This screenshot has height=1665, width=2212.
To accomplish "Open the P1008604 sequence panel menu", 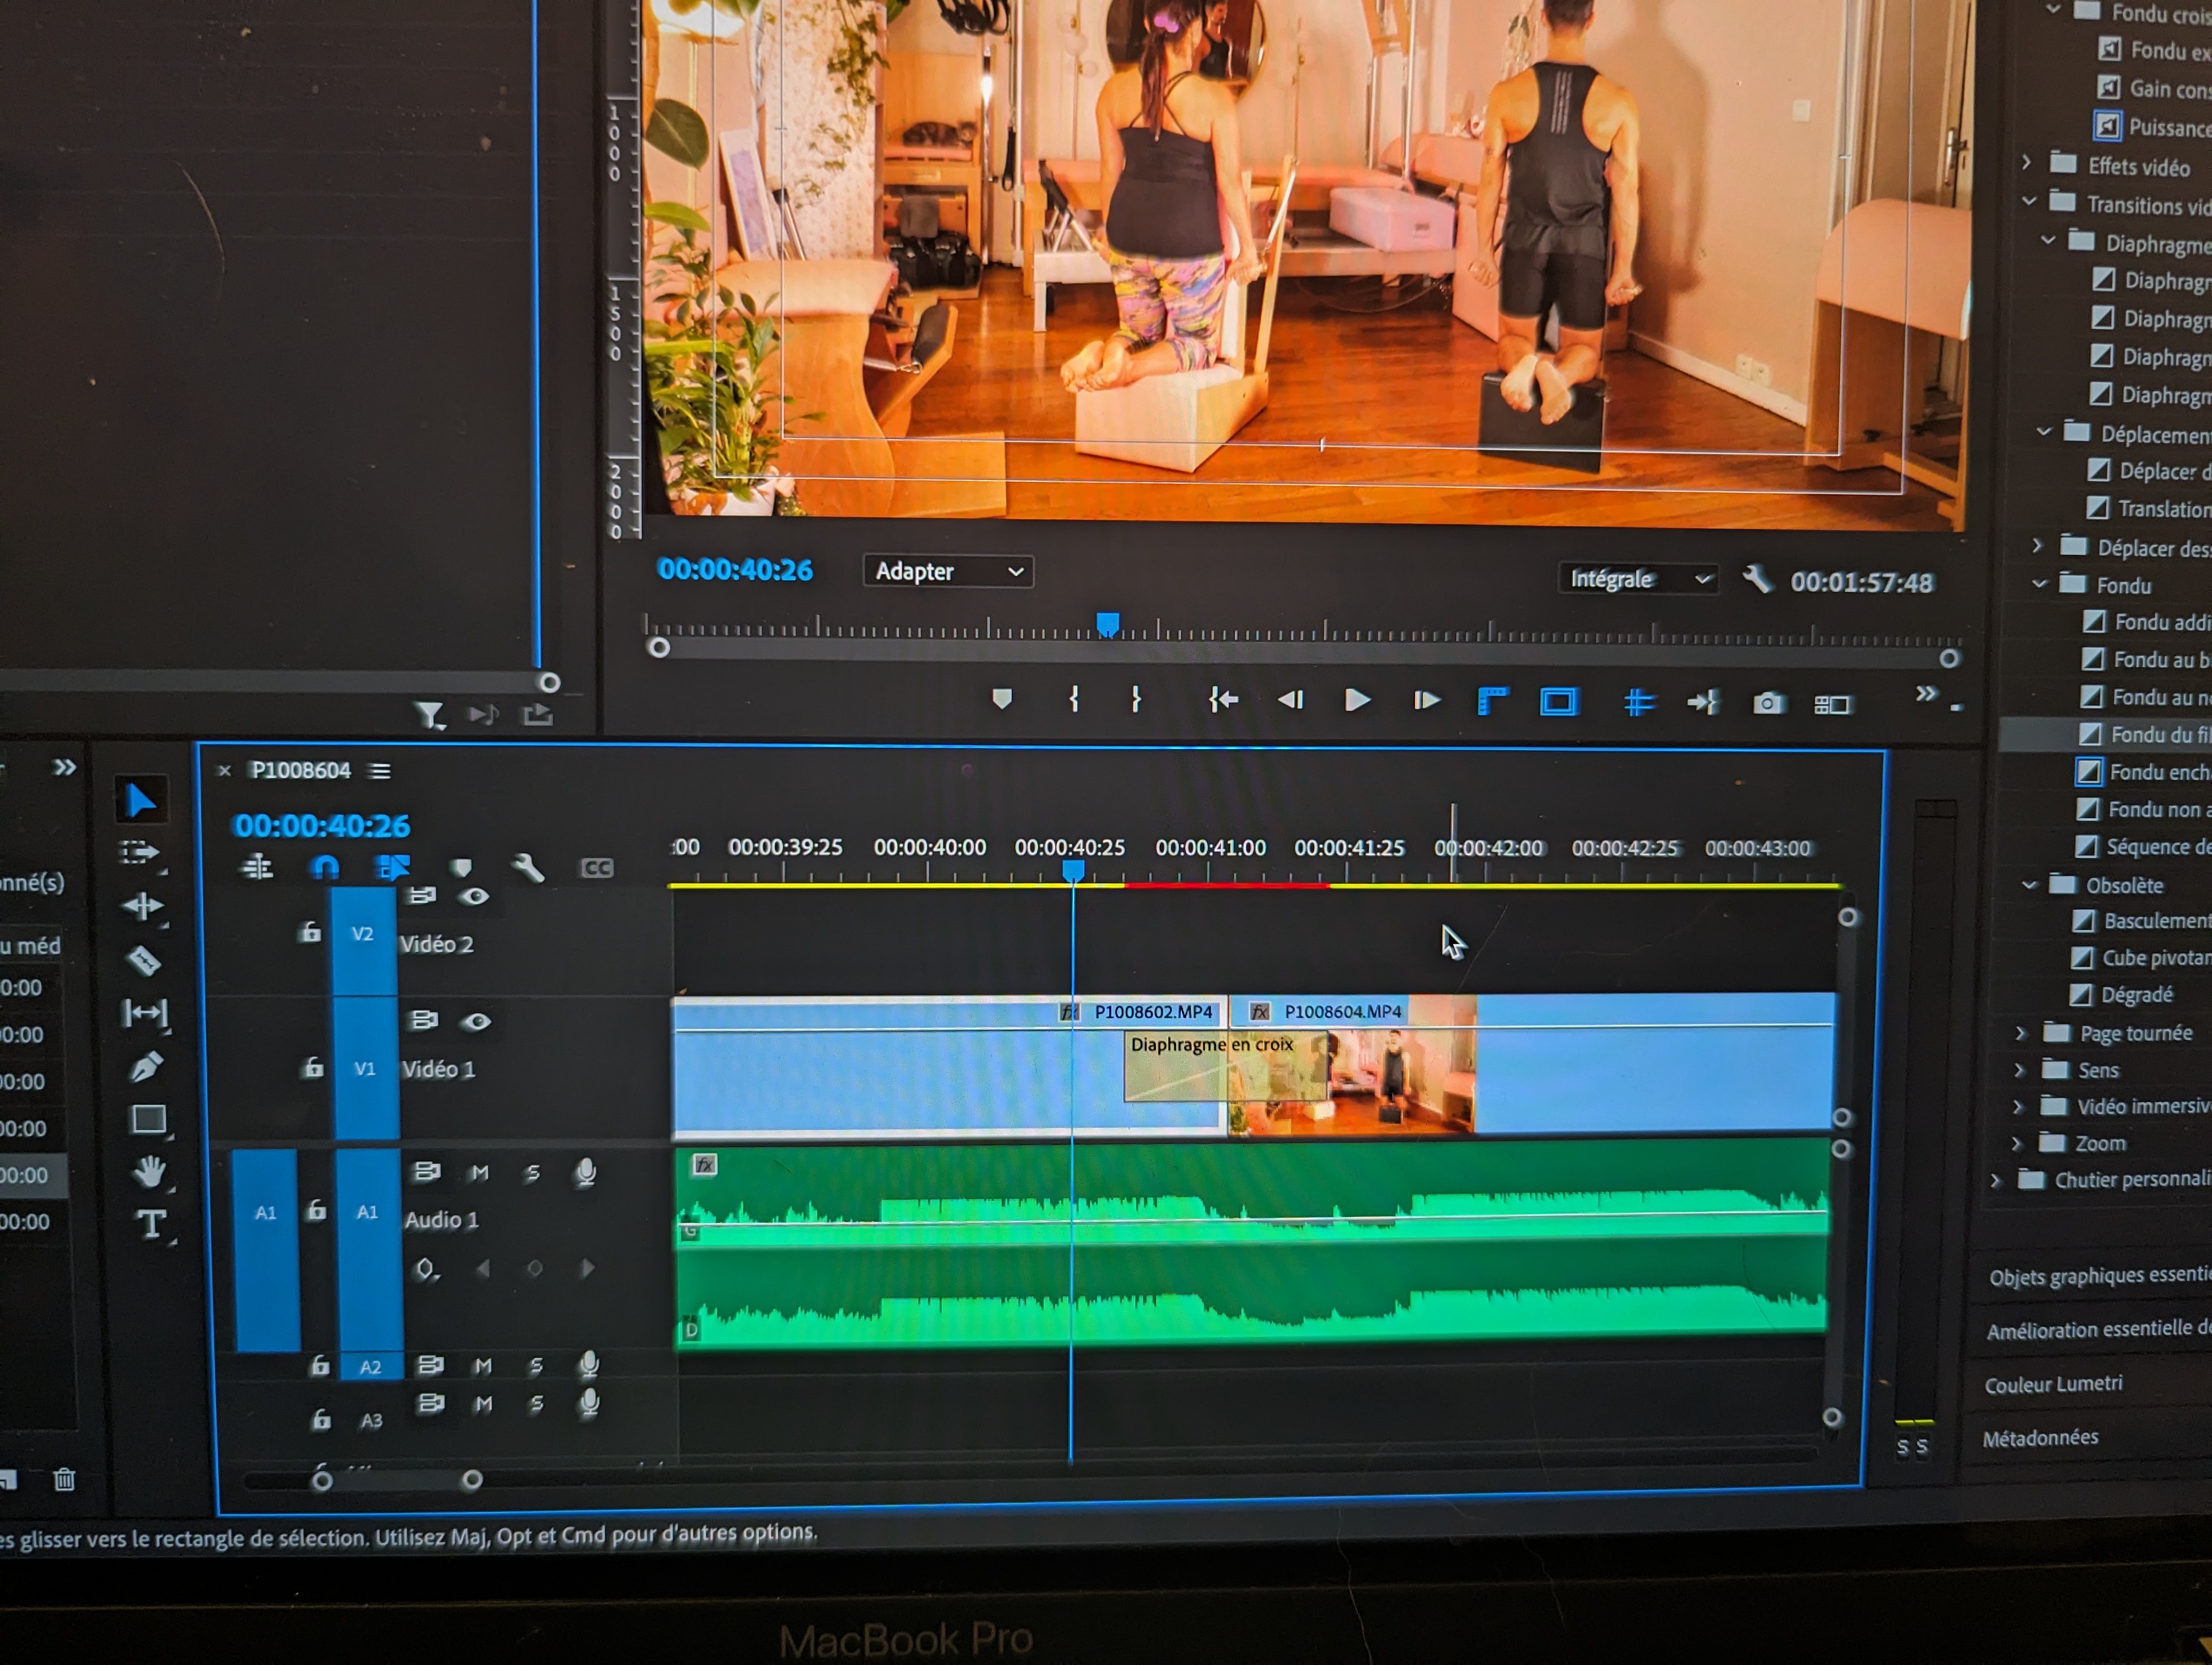I will [x=380, y=771].
